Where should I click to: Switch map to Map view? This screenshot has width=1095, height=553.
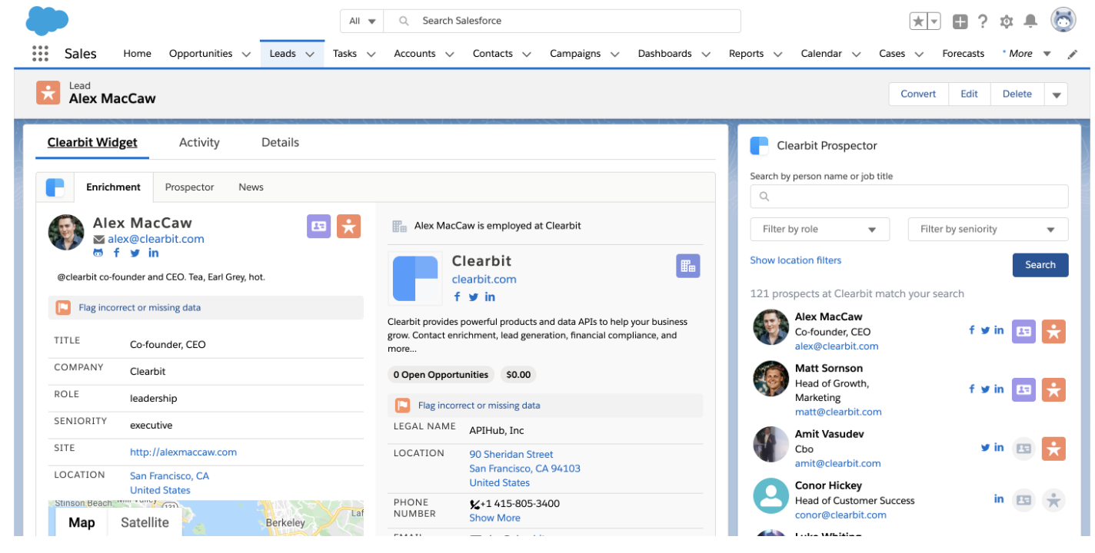81,522
